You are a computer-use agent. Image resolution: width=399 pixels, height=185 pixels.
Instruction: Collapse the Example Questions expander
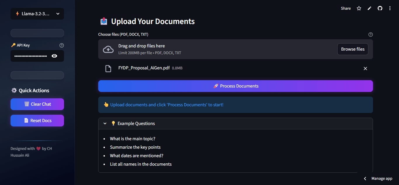(105, 123)
